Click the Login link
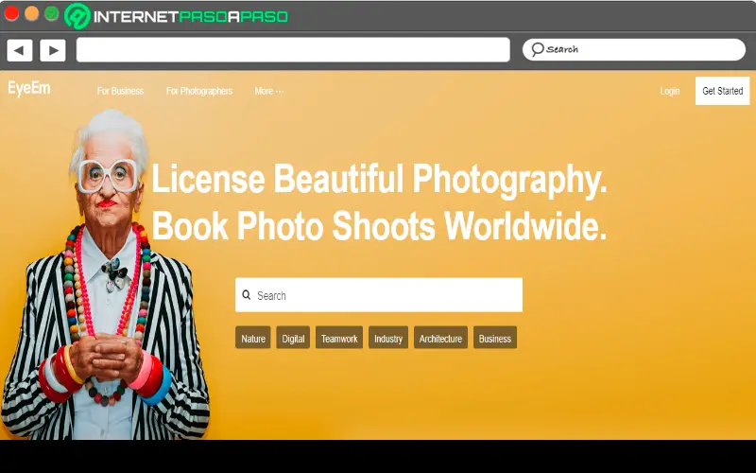756x473 pixels. [670, 91]
